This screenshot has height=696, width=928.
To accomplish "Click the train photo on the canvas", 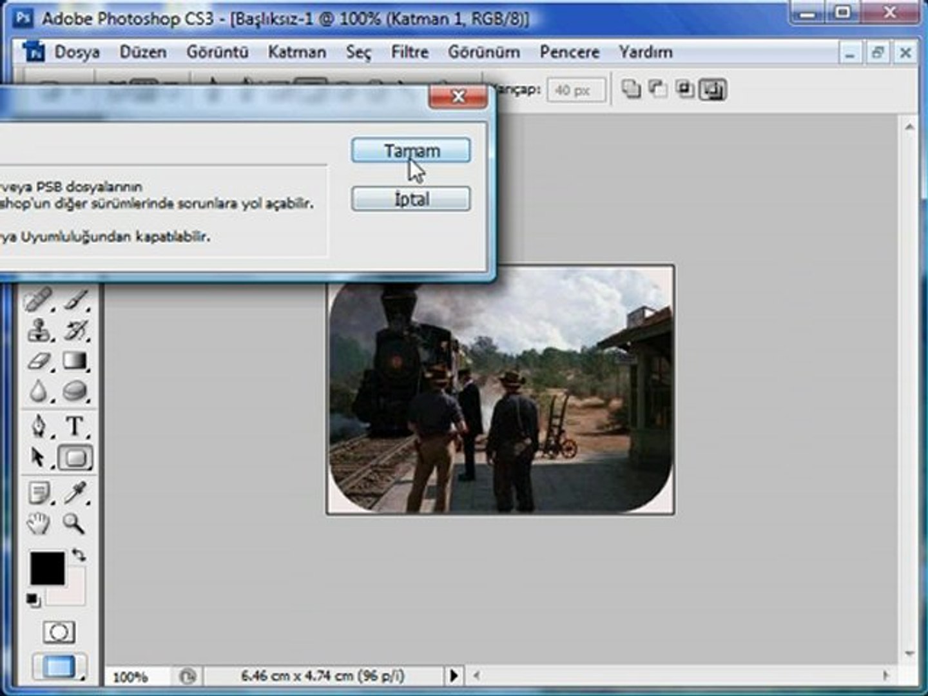I will 501,389.
